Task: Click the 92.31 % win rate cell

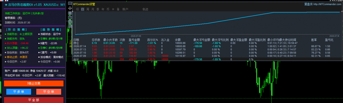Action: point(316,56)
